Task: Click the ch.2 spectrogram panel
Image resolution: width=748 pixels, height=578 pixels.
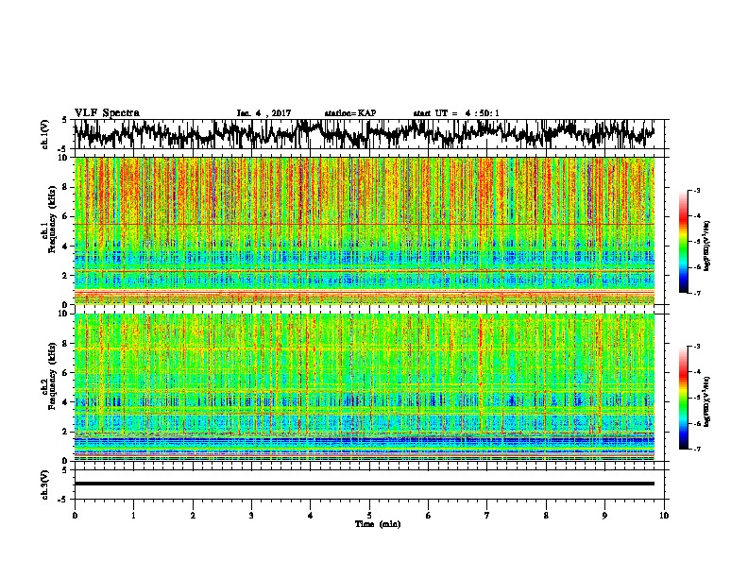Action: 365,387
